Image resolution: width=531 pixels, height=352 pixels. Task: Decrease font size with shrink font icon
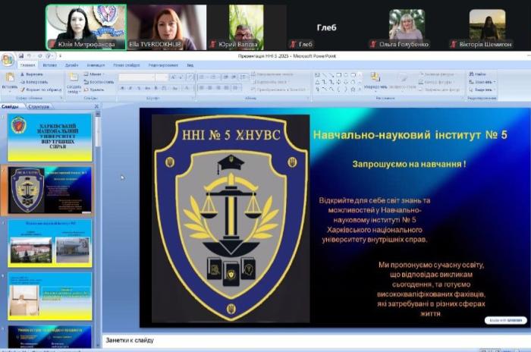[181, 77]
